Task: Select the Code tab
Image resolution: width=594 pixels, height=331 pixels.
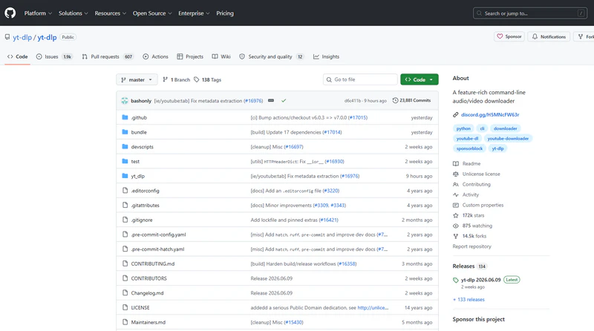Action: 17,56
